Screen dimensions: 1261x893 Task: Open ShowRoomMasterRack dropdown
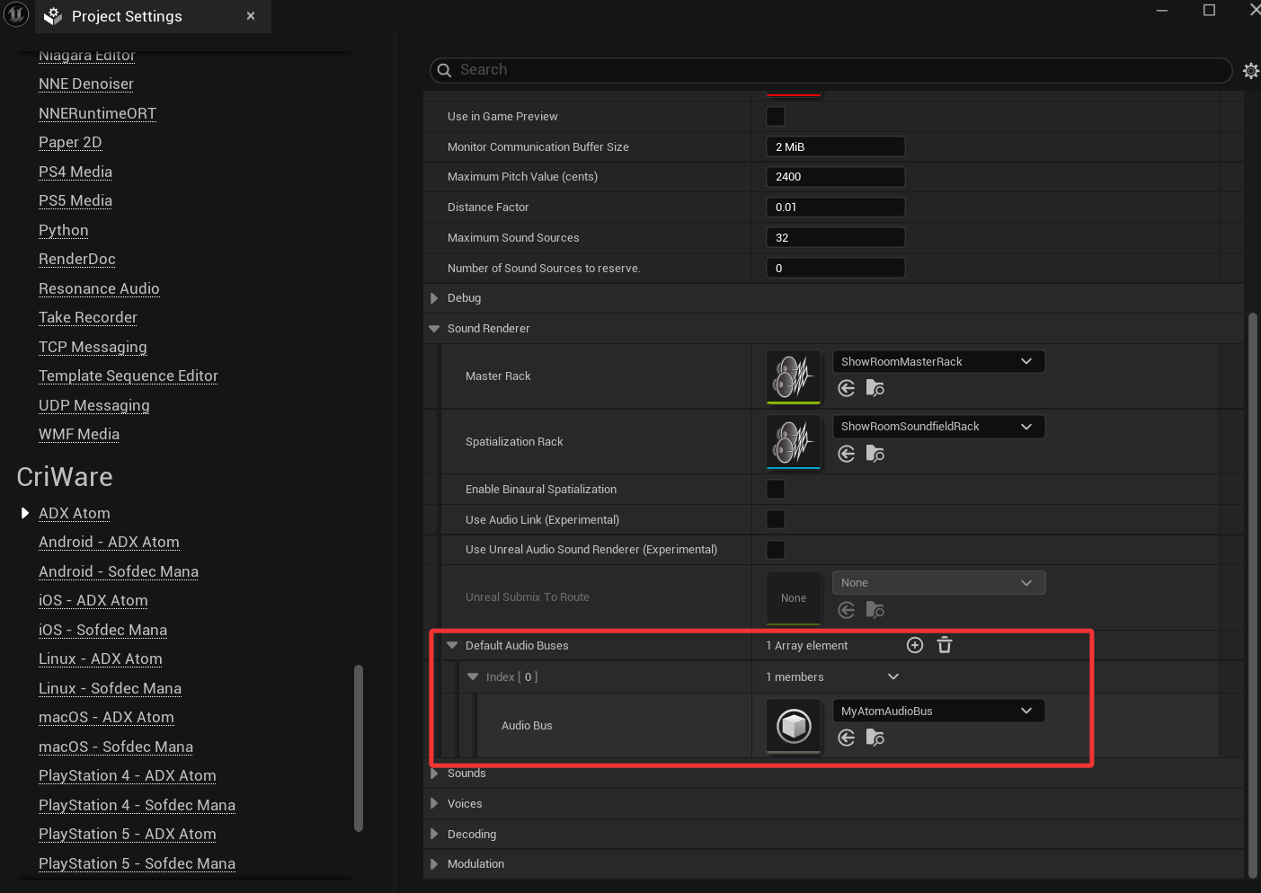(x=938, y=361)
